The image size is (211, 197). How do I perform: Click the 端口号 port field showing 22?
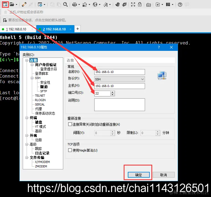[102, 93]
